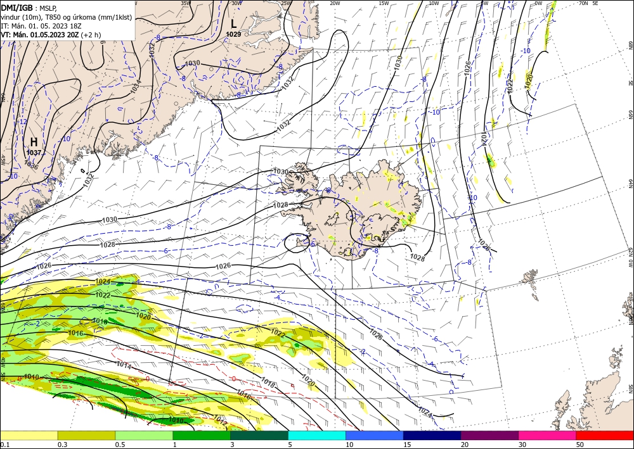Select the dark green 3–5 legend swatch
Viewport: 634px width, 449px height.
click(259, 435)
